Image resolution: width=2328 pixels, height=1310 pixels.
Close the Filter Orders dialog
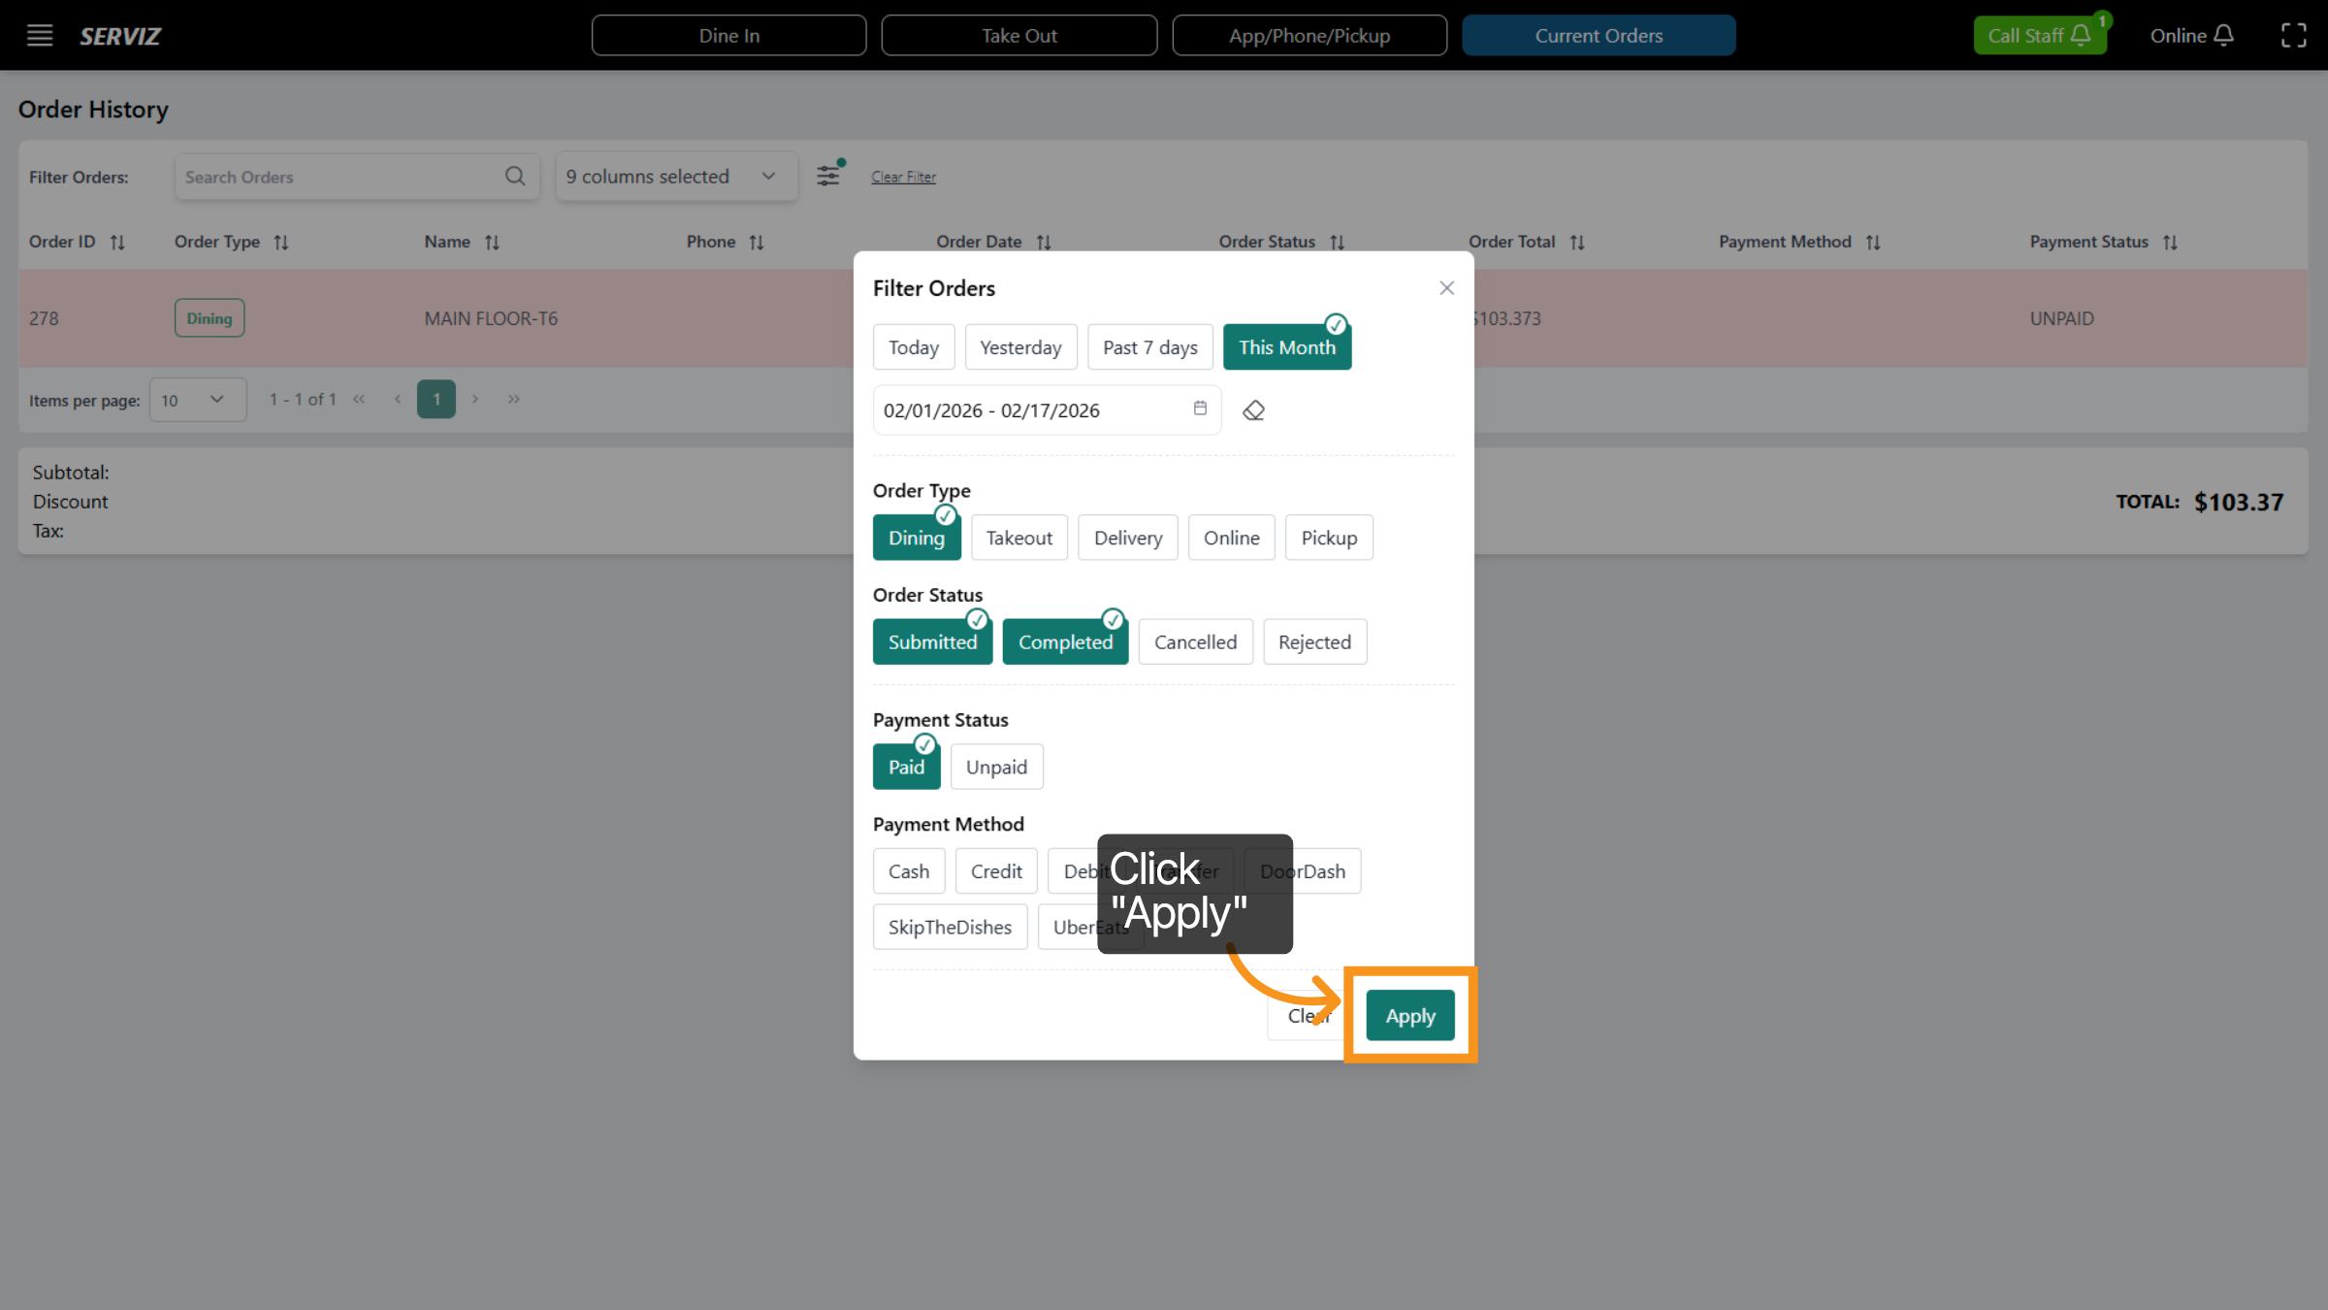[x=1446, y=288]
